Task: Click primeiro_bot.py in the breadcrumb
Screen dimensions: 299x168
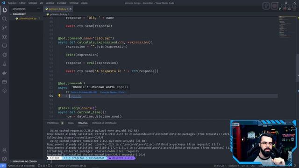Action: click(x=58, y=14)
